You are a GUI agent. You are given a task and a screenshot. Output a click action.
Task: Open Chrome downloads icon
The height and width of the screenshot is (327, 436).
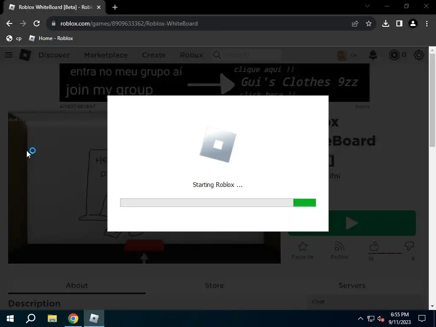386,24
